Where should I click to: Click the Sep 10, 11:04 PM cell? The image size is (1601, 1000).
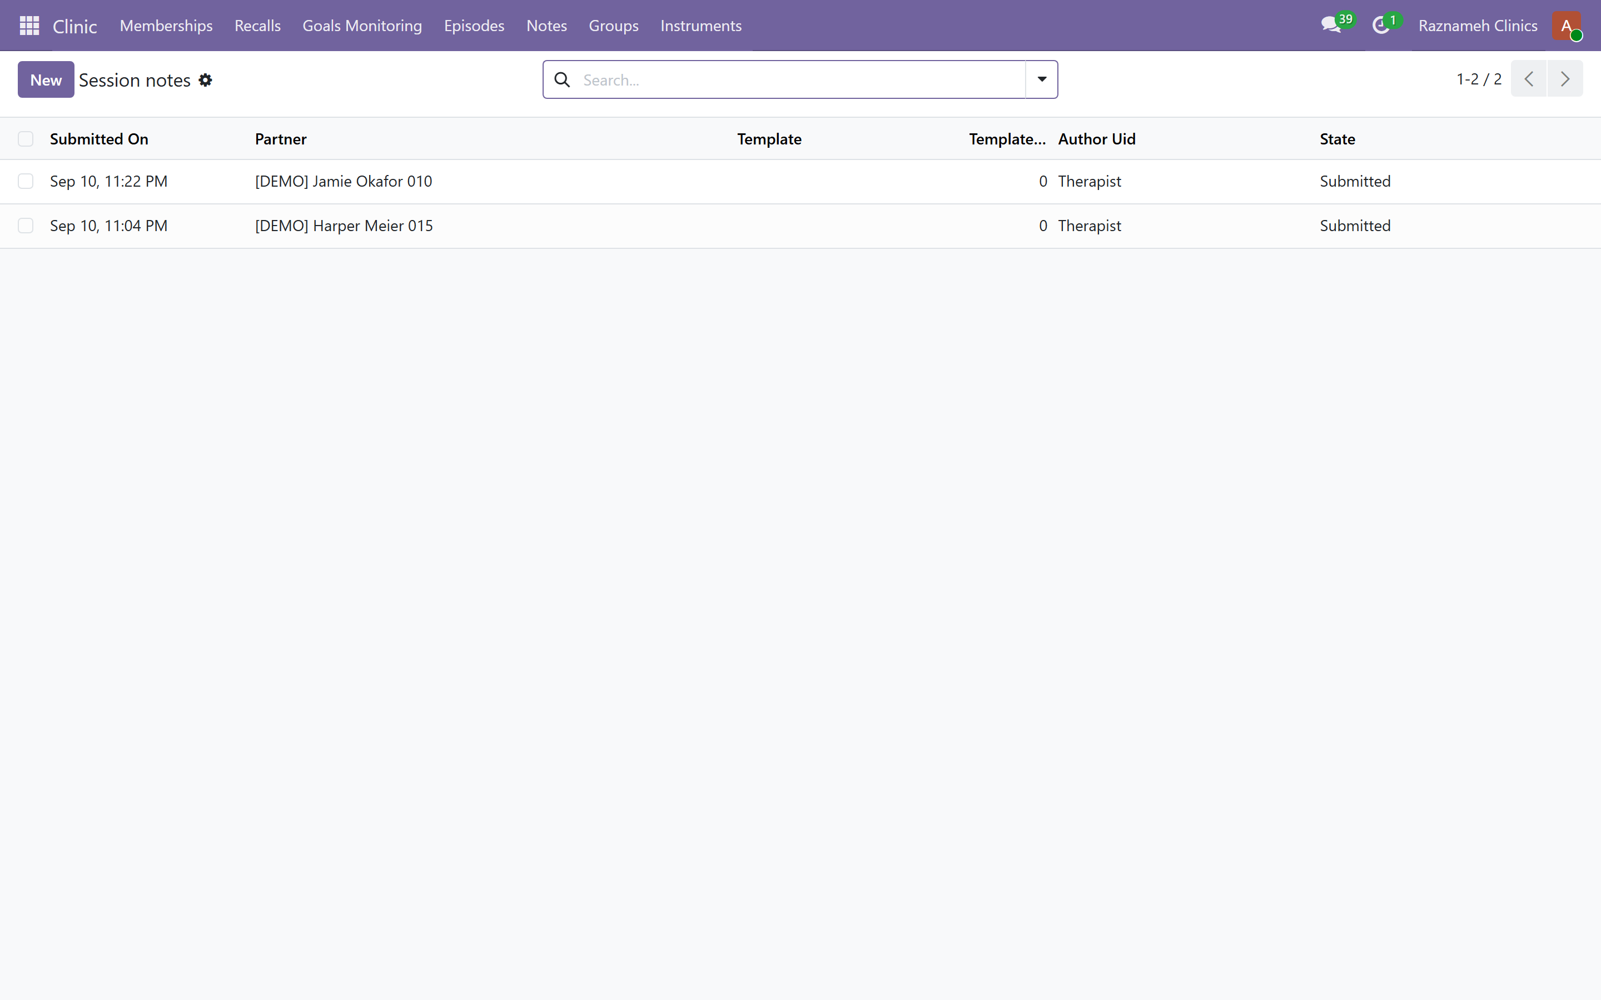pyautogui.click(x=108, y=226)
